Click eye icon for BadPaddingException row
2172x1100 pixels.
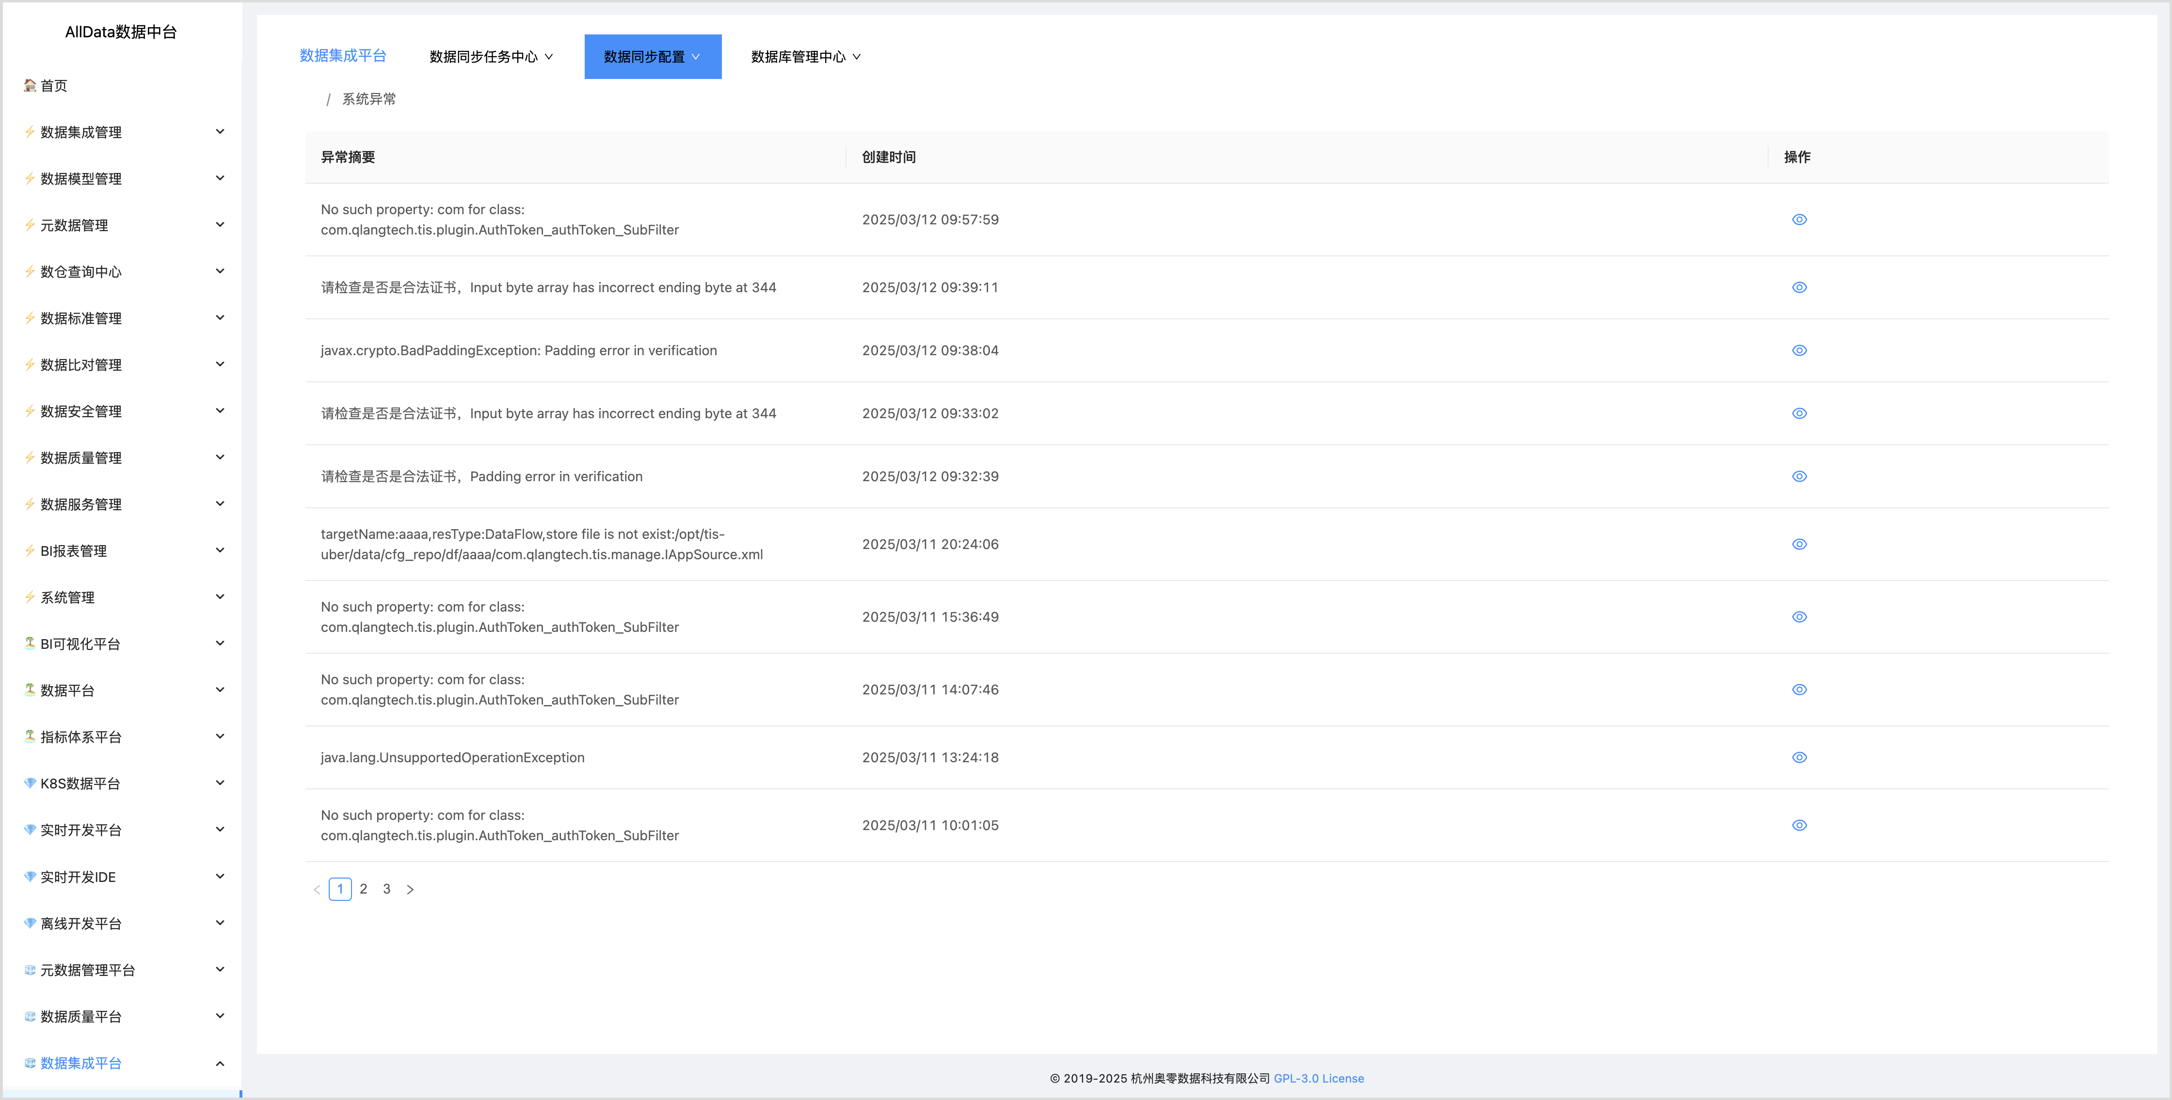[1799, 351]
